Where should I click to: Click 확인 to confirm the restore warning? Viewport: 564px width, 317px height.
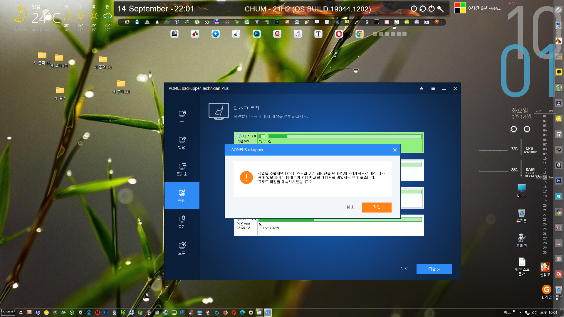click(x=377, y=207)
